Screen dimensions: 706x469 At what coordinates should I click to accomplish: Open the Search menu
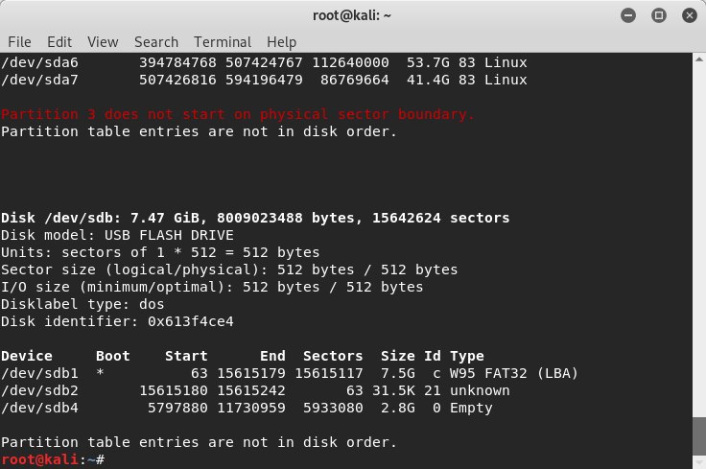[x=156, y=42]
